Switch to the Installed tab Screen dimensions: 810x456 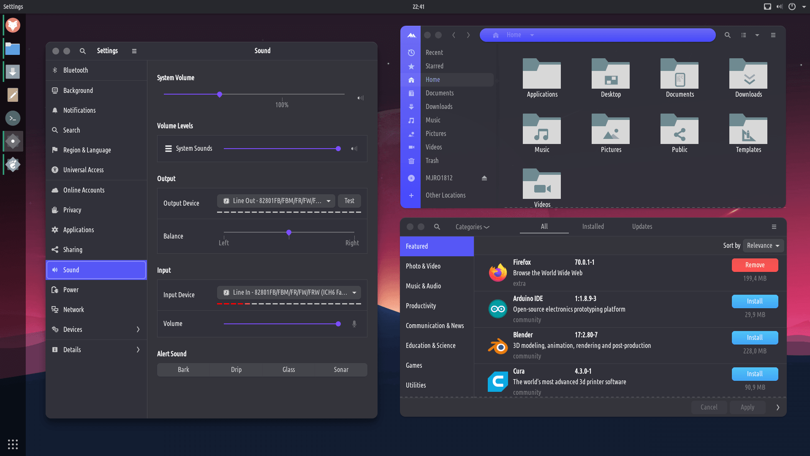[593, 226]
